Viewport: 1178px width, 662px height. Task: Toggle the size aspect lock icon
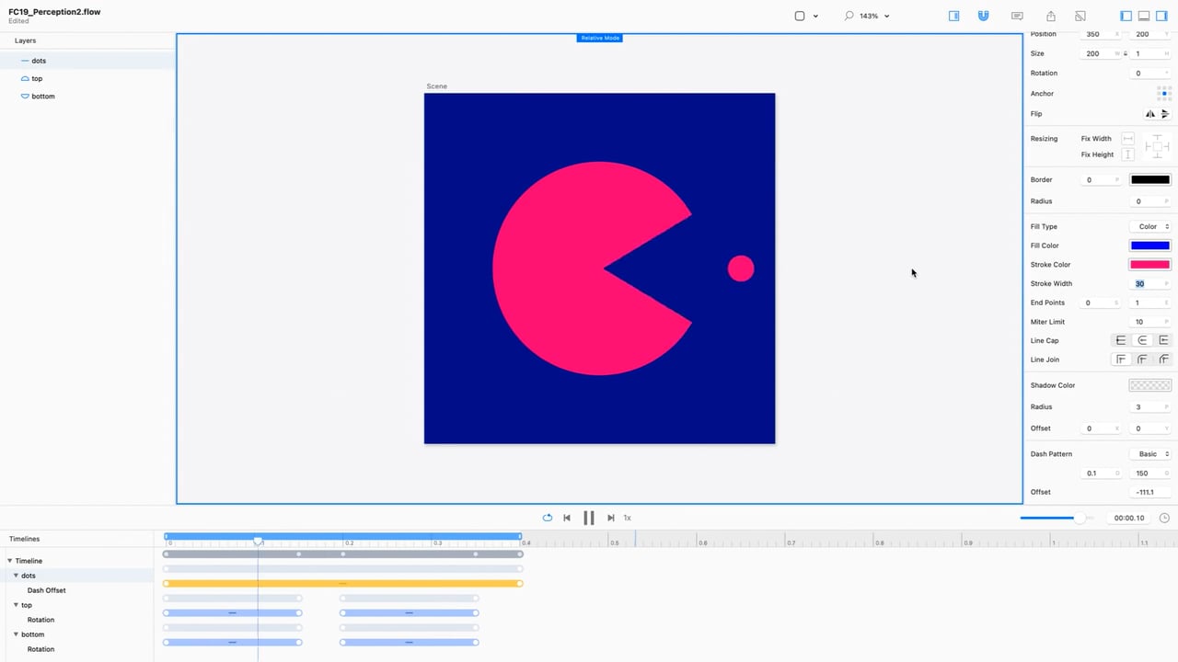1125,53
